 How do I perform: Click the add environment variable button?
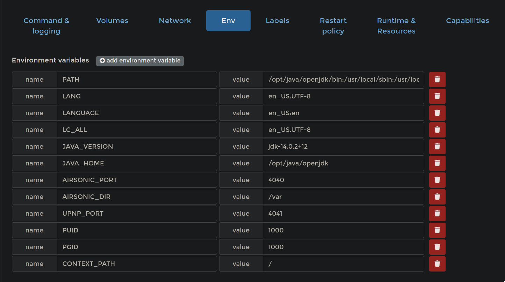pos(140,61)
